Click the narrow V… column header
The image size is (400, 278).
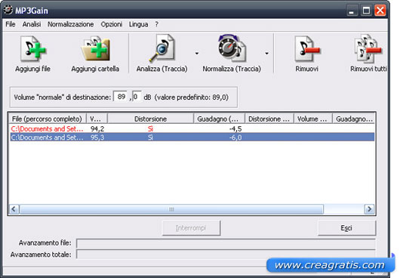point(97,119)
